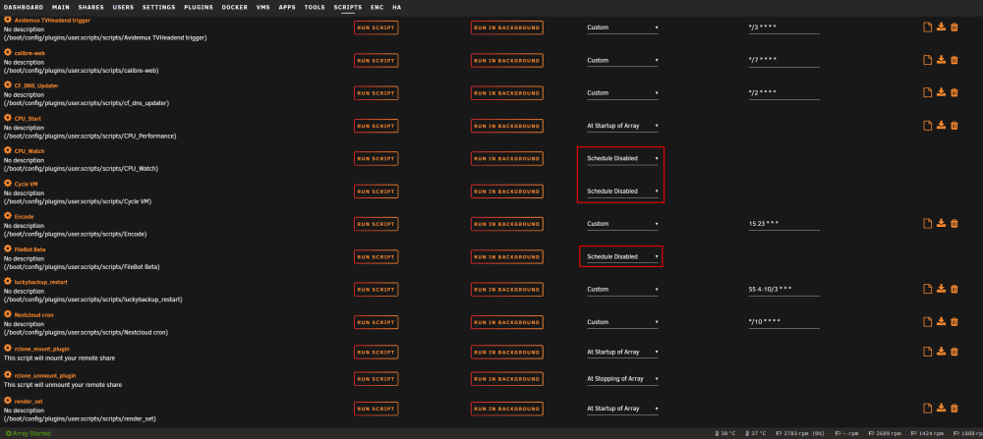Open Encode Custom schedule dropdown
Viewport: 983px width, 439px height.
pos(622,224)
